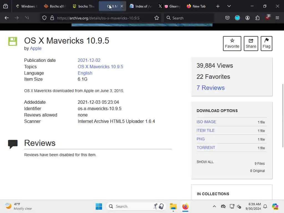This screenshot has width=284, height=213.
Task: Download the TORRENT option
Action: tap(206, 148)
